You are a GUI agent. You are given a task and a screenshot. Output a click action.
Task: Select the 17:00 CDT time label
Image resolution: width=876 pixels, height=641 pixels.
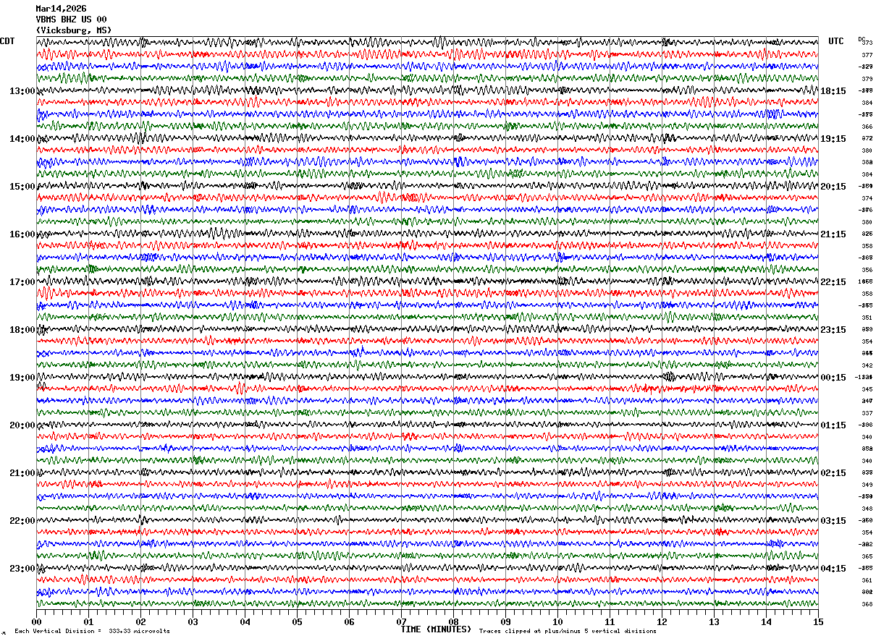pos(22,282)
